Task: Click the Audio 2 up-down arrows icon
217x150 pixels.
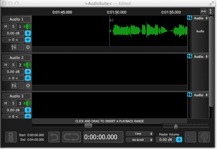Action: 14,85
